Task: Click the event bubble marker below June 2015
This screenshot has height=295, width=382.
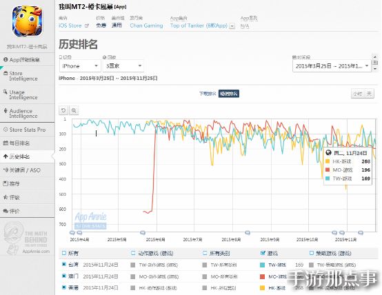Action: pos(143,233)
